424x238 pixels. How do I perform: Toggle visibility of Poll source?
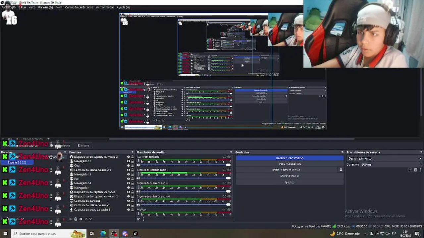128,178
